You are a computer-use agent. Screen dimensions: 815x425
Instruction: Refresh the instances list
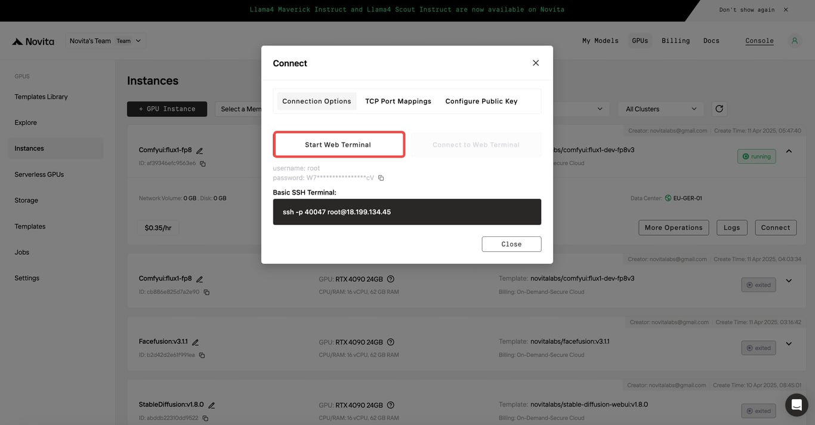719,109
